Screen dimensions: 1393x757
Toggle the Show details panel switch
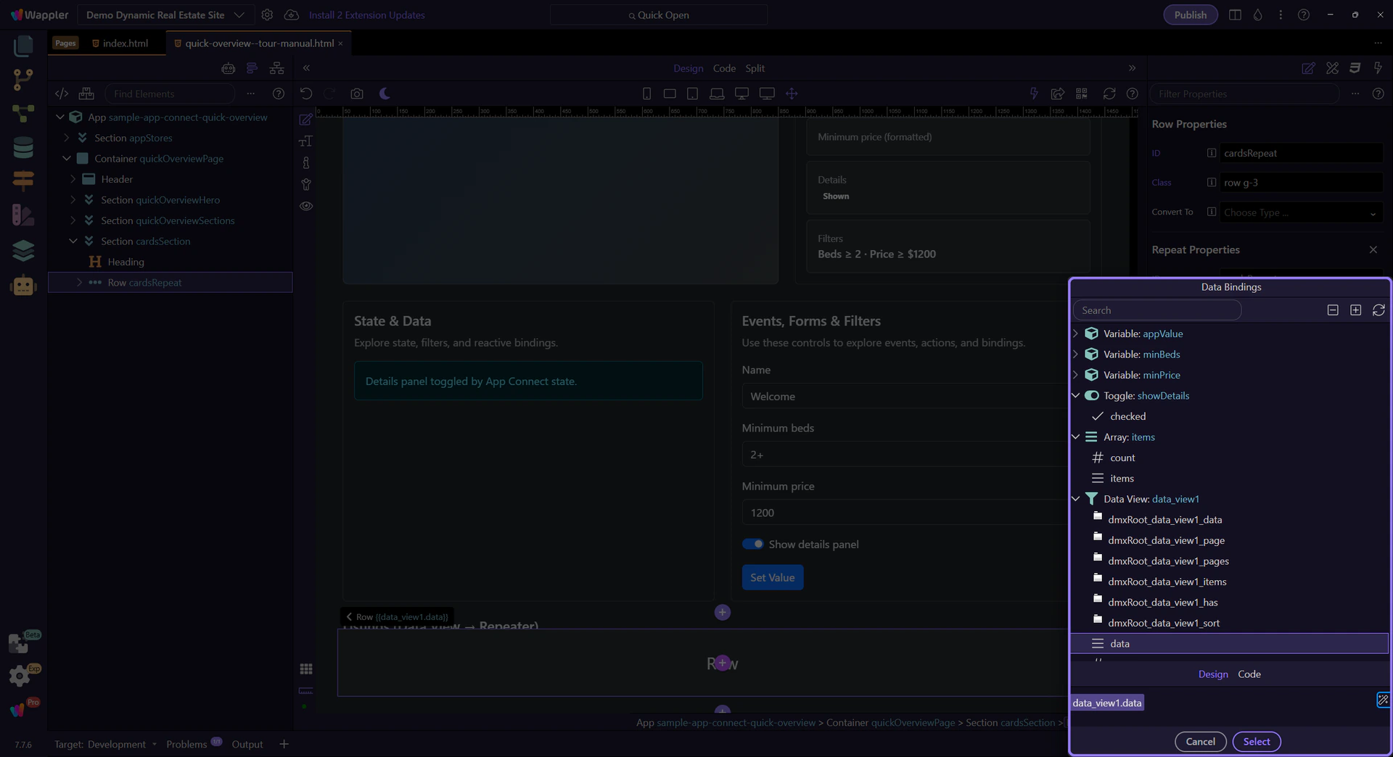click(753, 544)
